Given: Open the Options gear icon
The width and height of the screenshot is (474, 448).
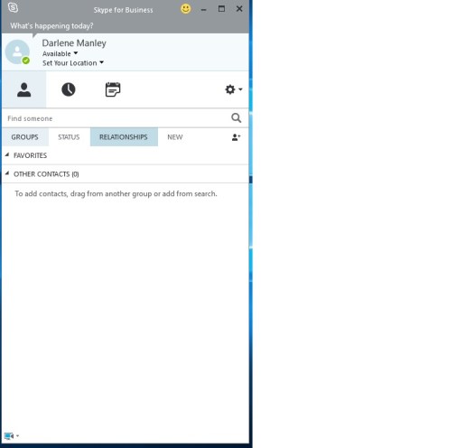Looking at the screenshot, I should (x=230, y=89).
